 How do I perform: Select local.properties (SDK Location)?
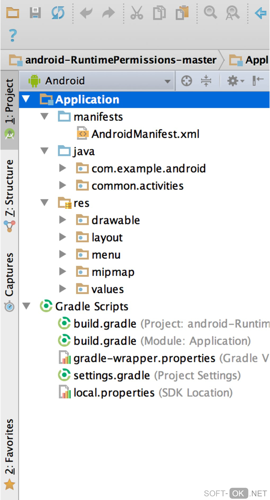coord(153,393)
